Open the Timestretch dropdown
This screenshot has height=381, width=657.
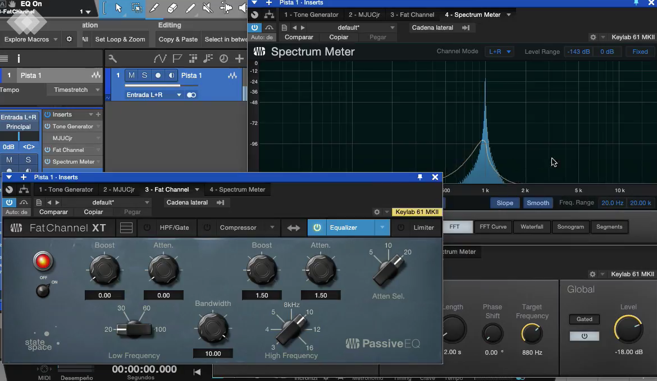pyautogui.click(x=77, y=90)
